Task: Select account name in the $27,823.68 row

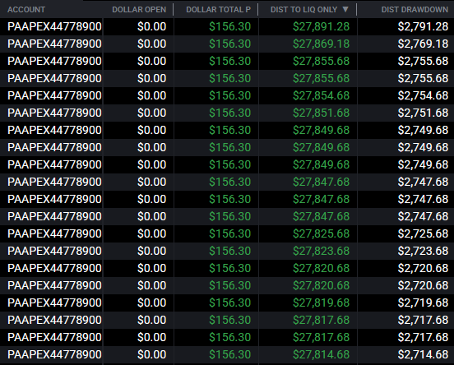Action: click(x=54, y=251)
